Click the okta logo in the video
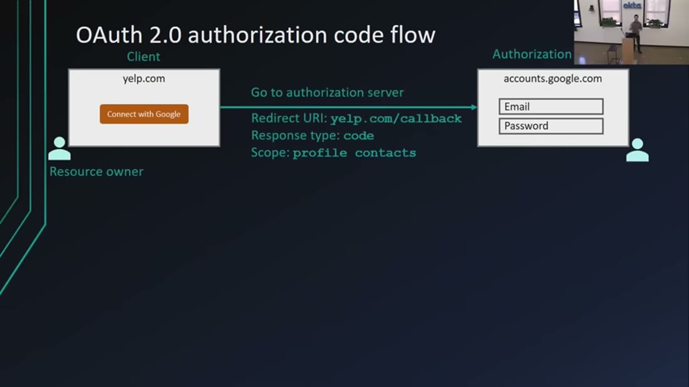Viewport: 689px width, 387px height. (x=632, y=5)
